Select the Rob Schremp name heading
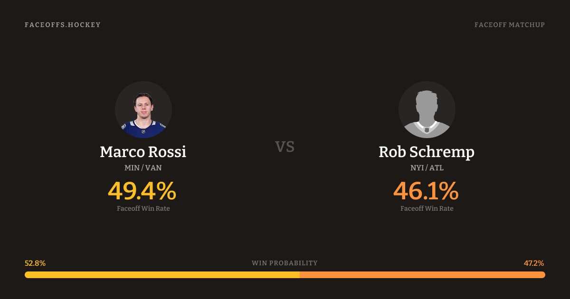 (x=427, y=152)
